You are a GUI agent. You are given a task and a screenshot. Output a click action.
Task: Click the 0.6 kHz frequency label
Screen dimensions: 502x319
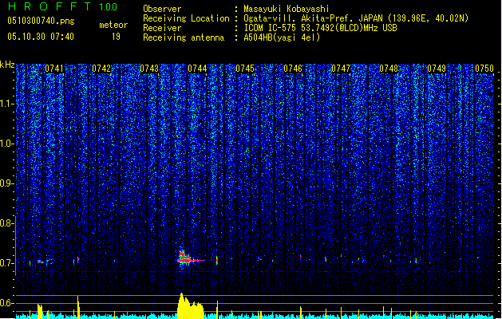[x=7, y=303]
